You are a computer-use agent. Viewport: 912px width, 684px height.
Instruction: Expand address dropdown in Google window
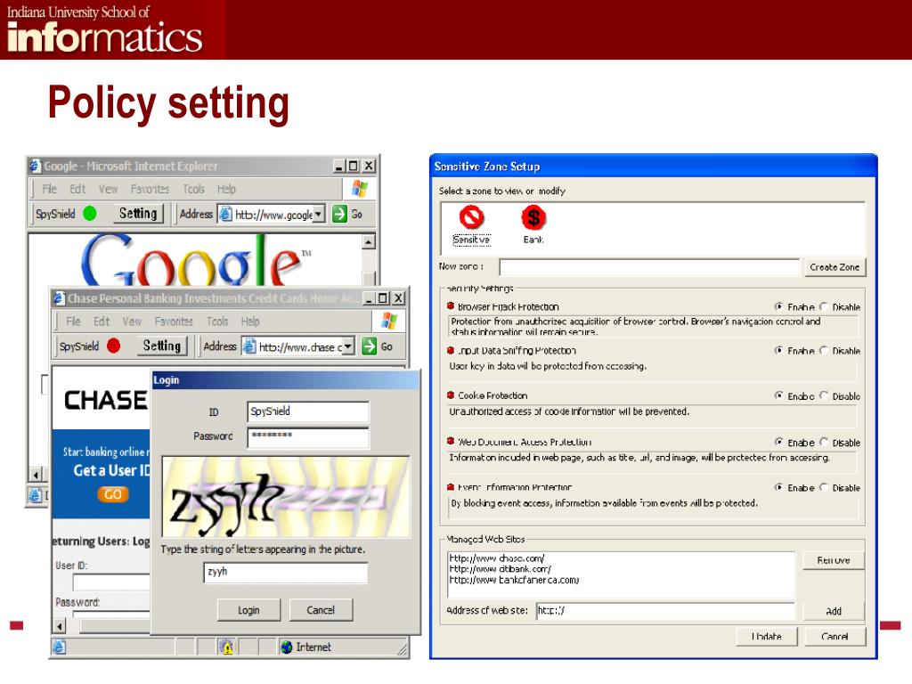coord(319,214)
